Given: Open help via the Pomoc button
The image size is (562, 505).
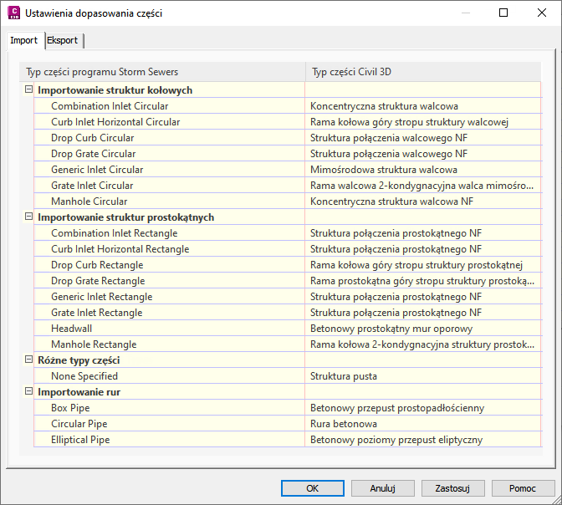Looking at the screenshot, I should click(524, 488).
